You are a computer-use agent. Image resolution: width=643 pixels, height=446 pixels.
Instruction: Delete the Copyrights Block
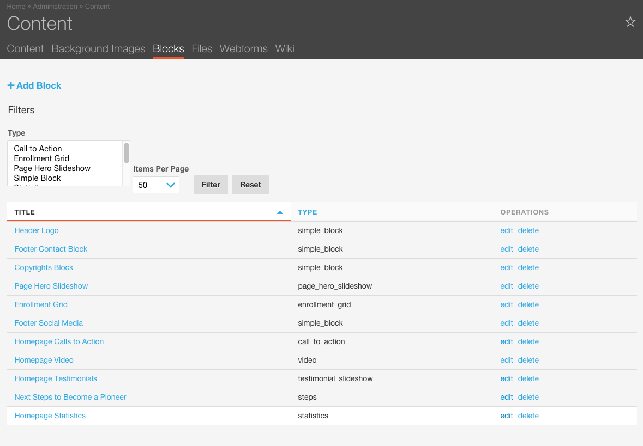528,267
